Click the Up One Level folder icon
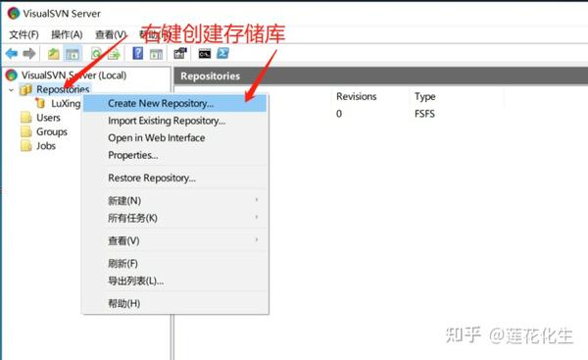 pos(54,54)
